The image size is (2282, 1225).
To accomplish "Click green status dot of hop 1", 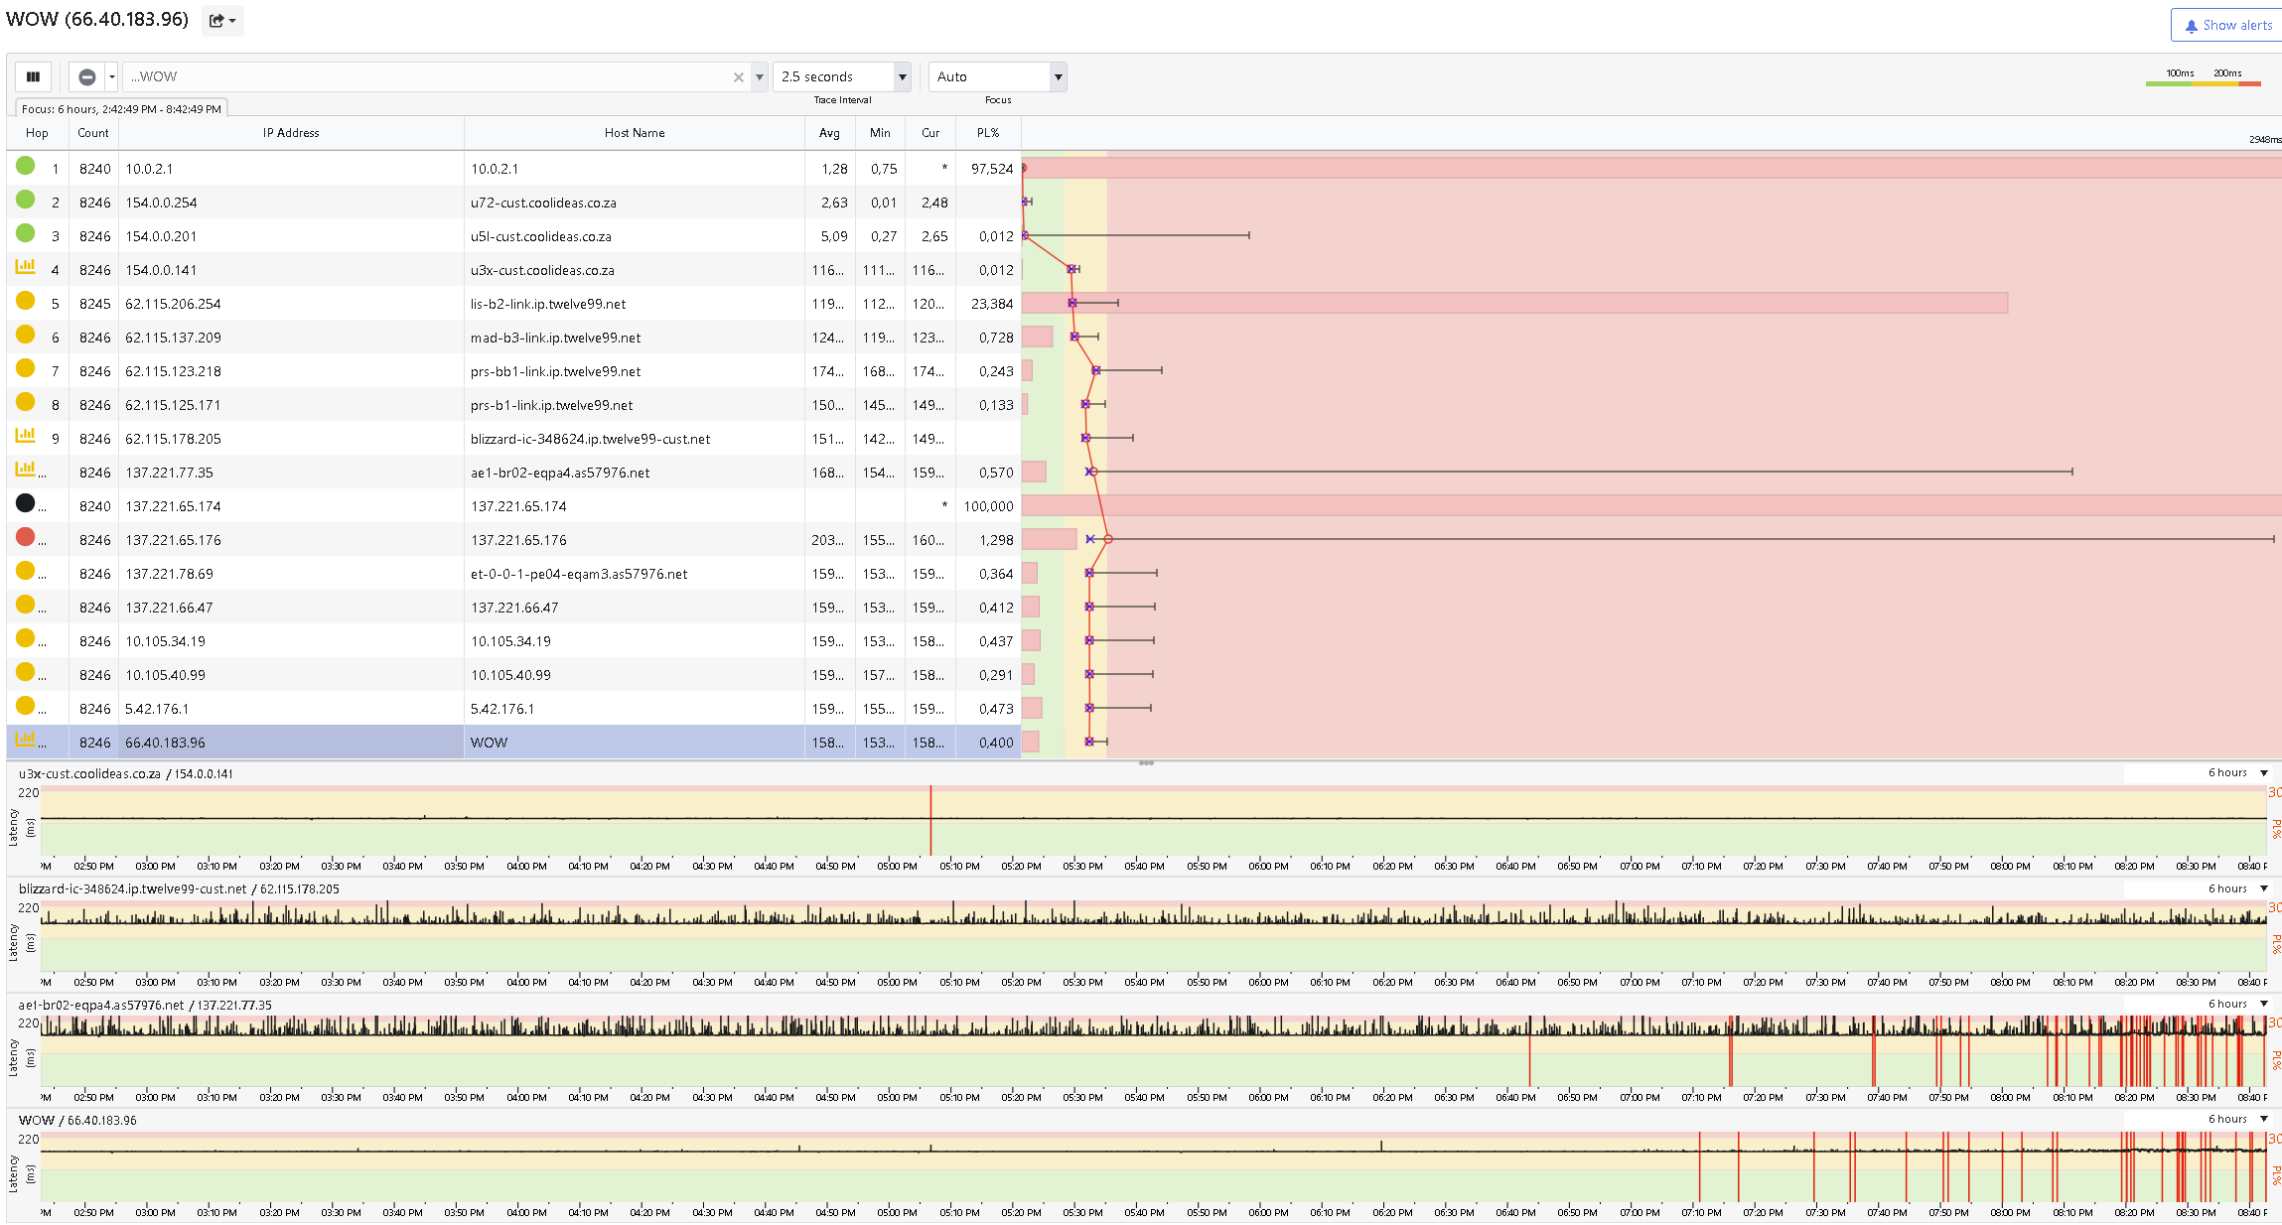I will 26,166.
